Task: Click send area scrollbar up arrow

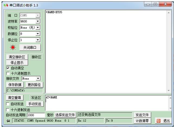Action: tap(170, 98)
